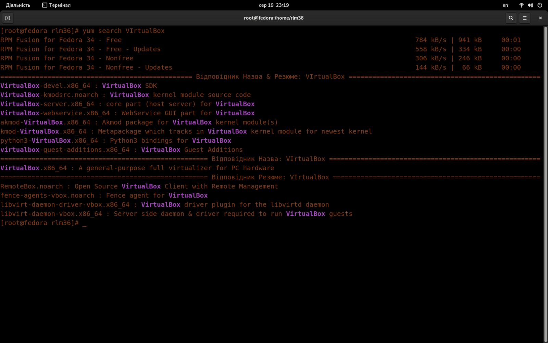548x343 pixels.
Task: Open a new terminal tab
Action: click(x=8, y=18)
